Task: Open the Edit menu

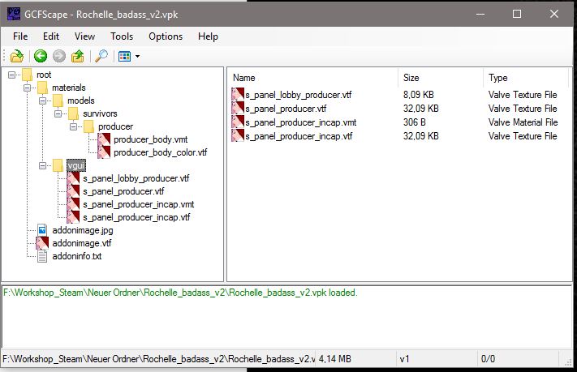Action: pos(51,36)
